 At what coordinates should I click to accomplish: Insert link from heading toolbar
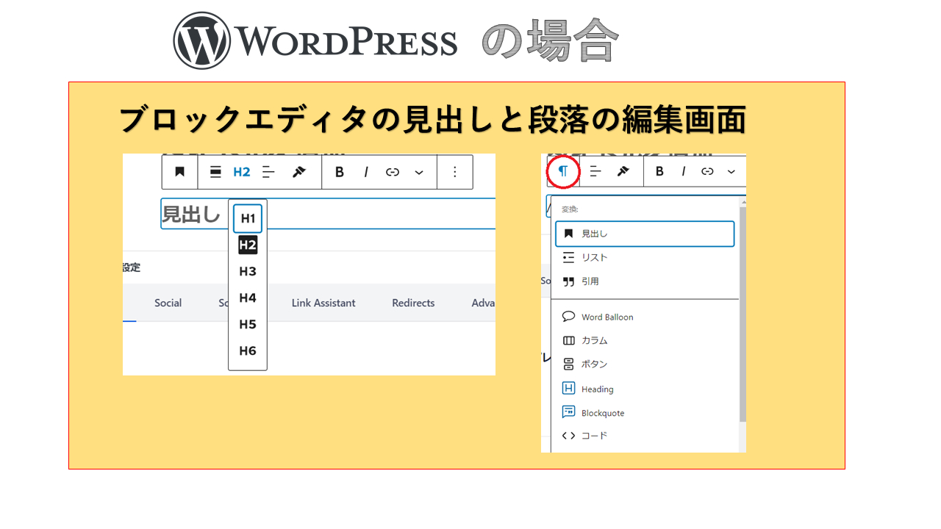click(393, 172)
